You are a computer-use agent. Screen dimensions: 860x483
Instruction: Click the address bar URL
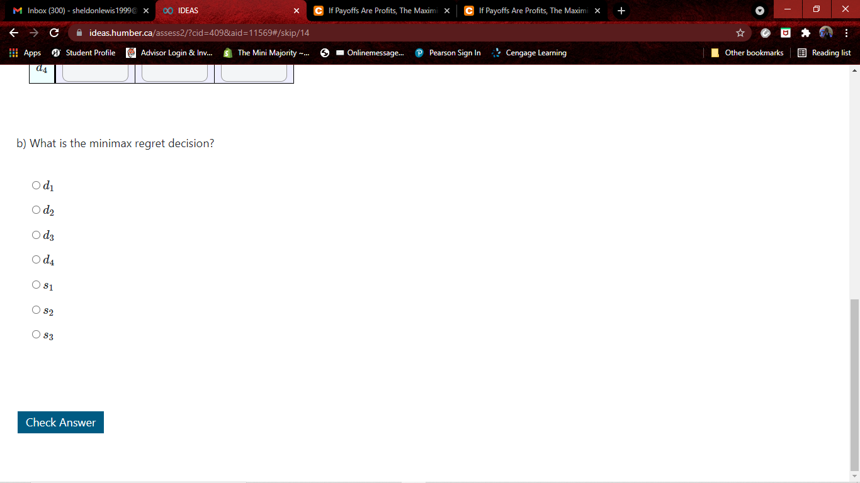click(199, 33)
